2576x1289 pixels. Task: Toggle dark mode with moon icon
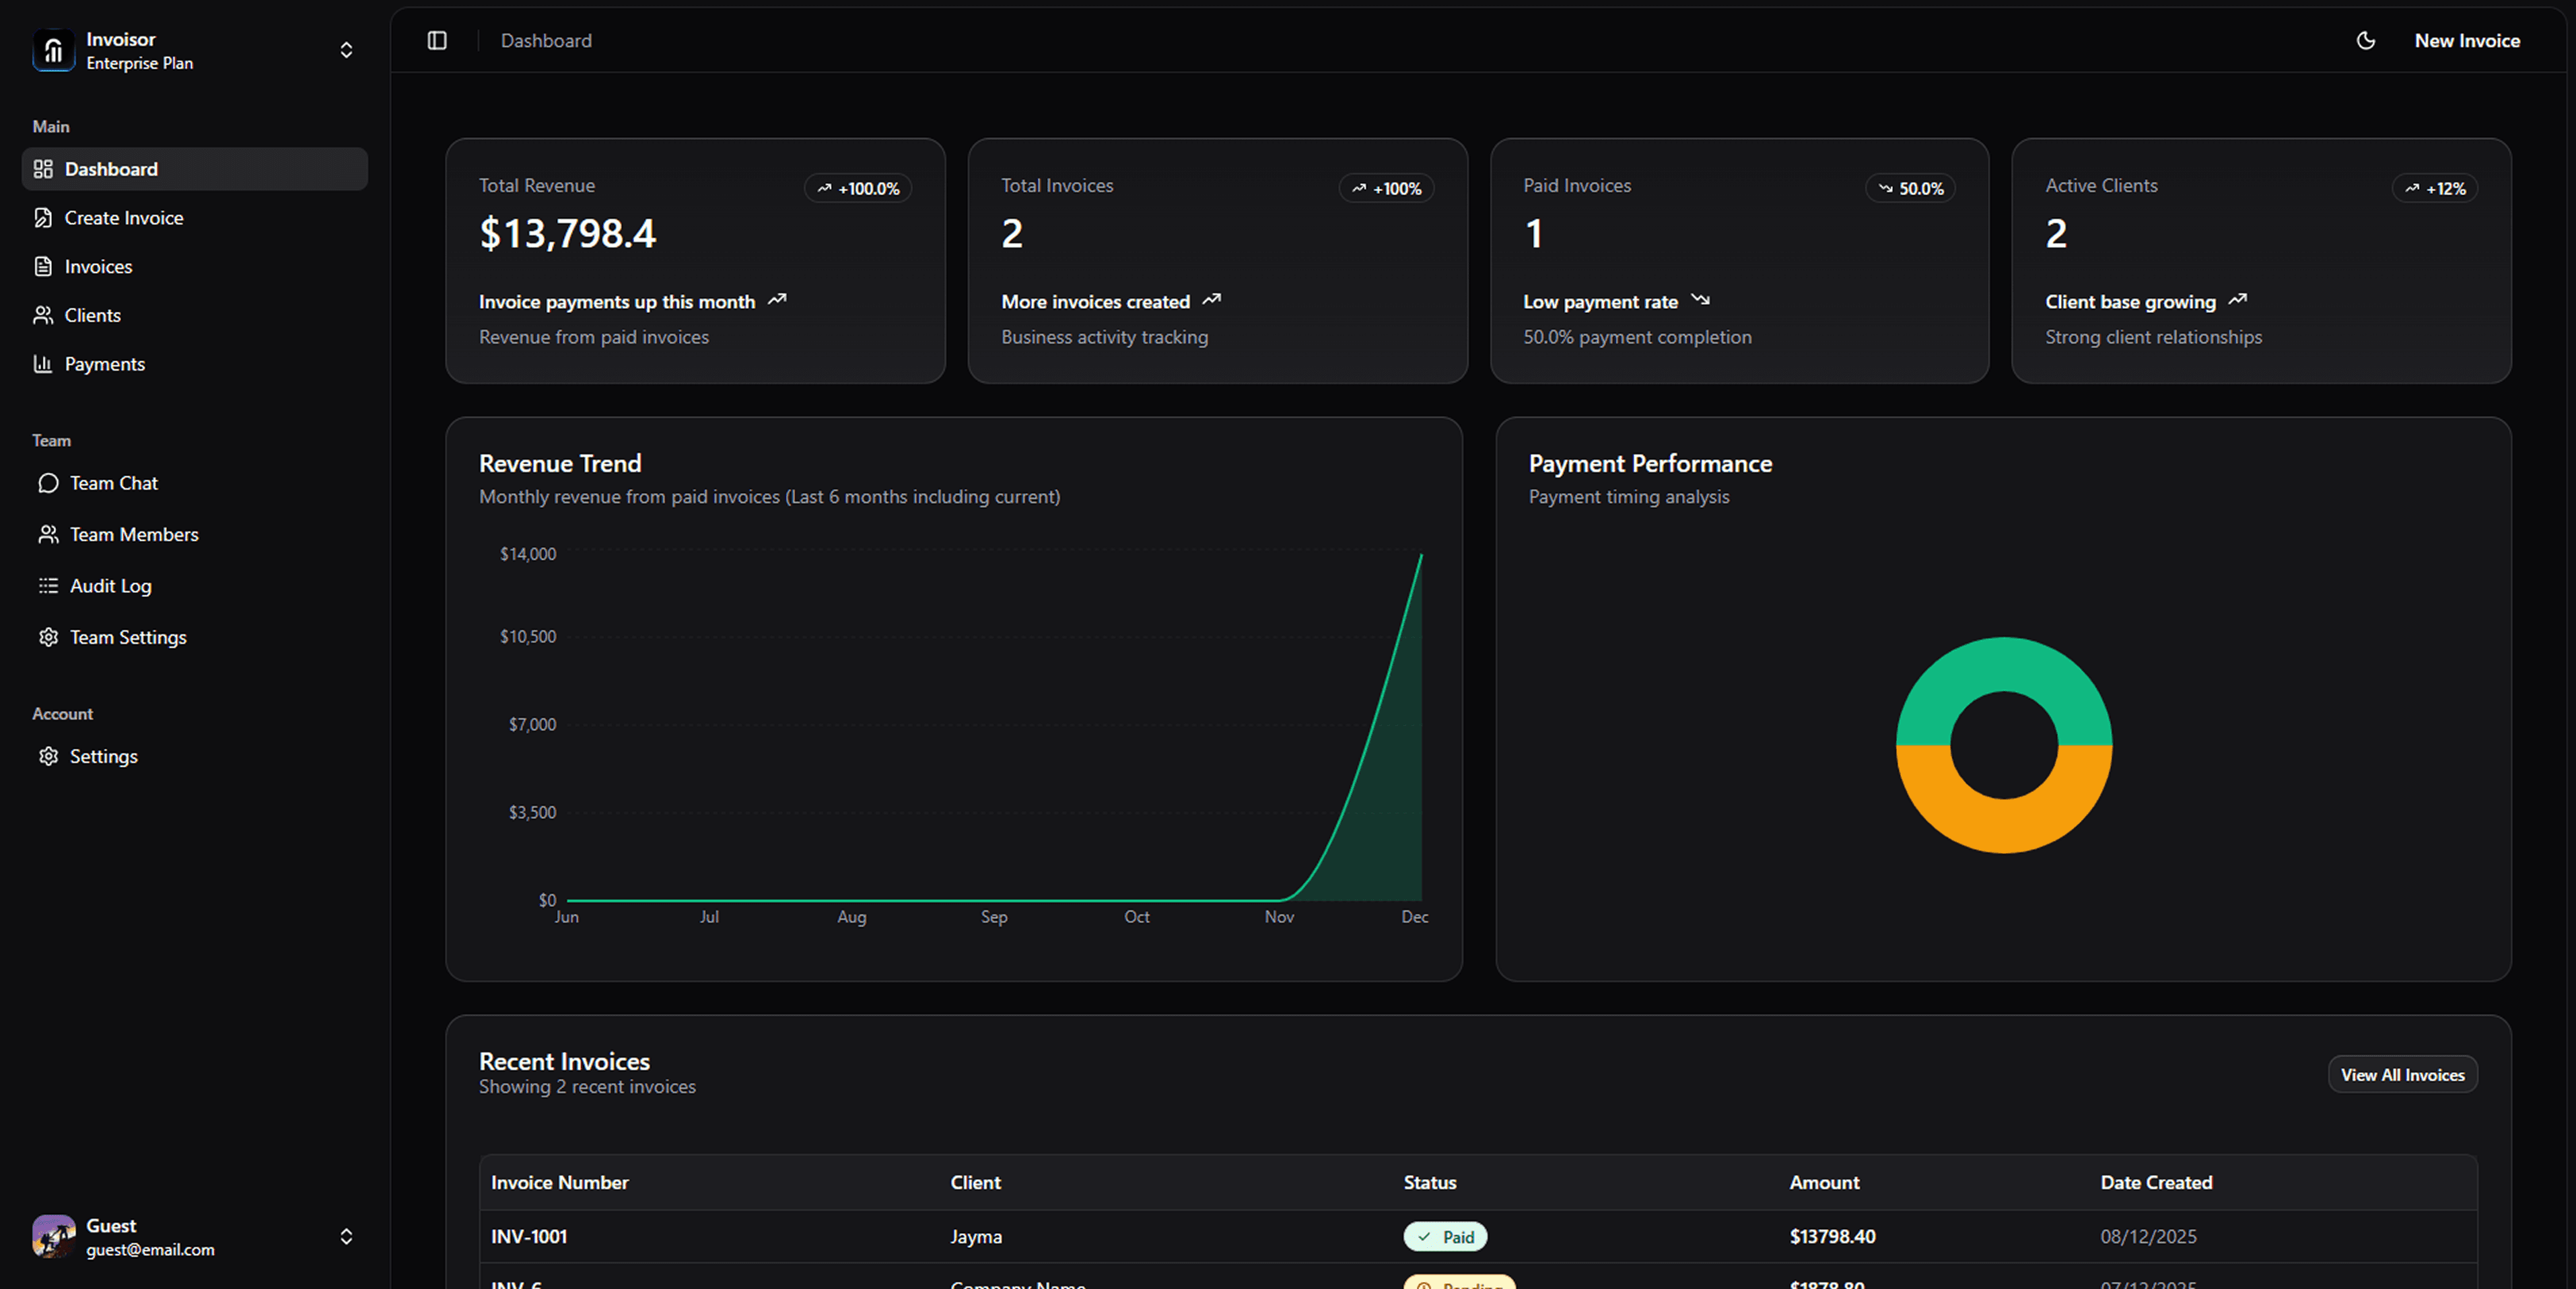[2365, 41]
